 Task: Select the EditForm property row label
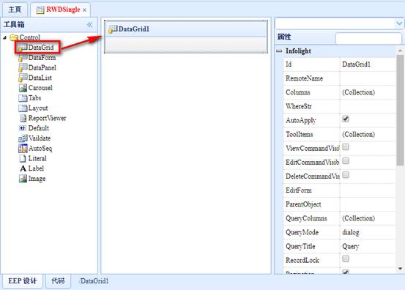[x=299, y=190]
